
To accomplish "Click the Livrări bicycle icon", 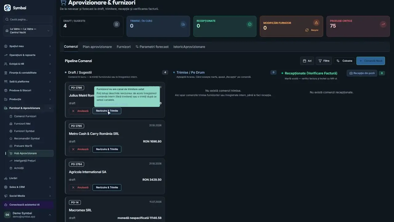I will point(6,178).
